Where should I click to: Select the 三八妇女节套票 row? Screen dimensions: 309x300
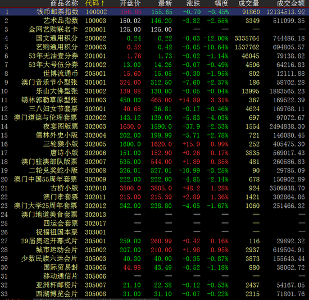click(154, 109)
